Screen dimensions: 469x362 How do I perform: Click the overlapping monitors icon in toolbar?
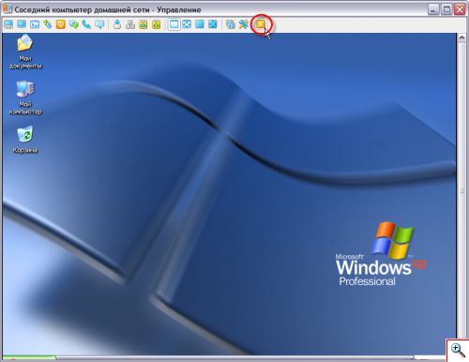click(x=231, y=24)
